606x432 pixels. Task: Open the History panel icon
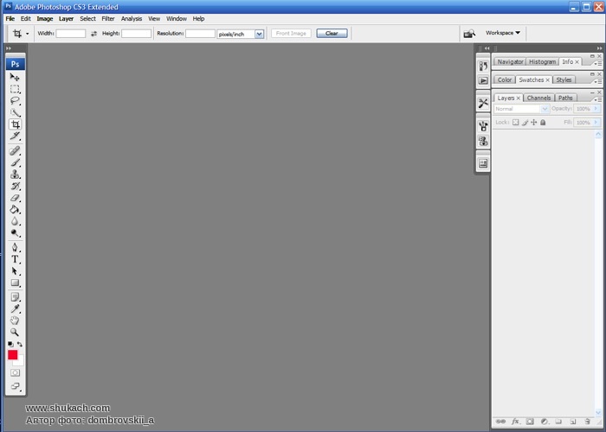click(483, 66)
